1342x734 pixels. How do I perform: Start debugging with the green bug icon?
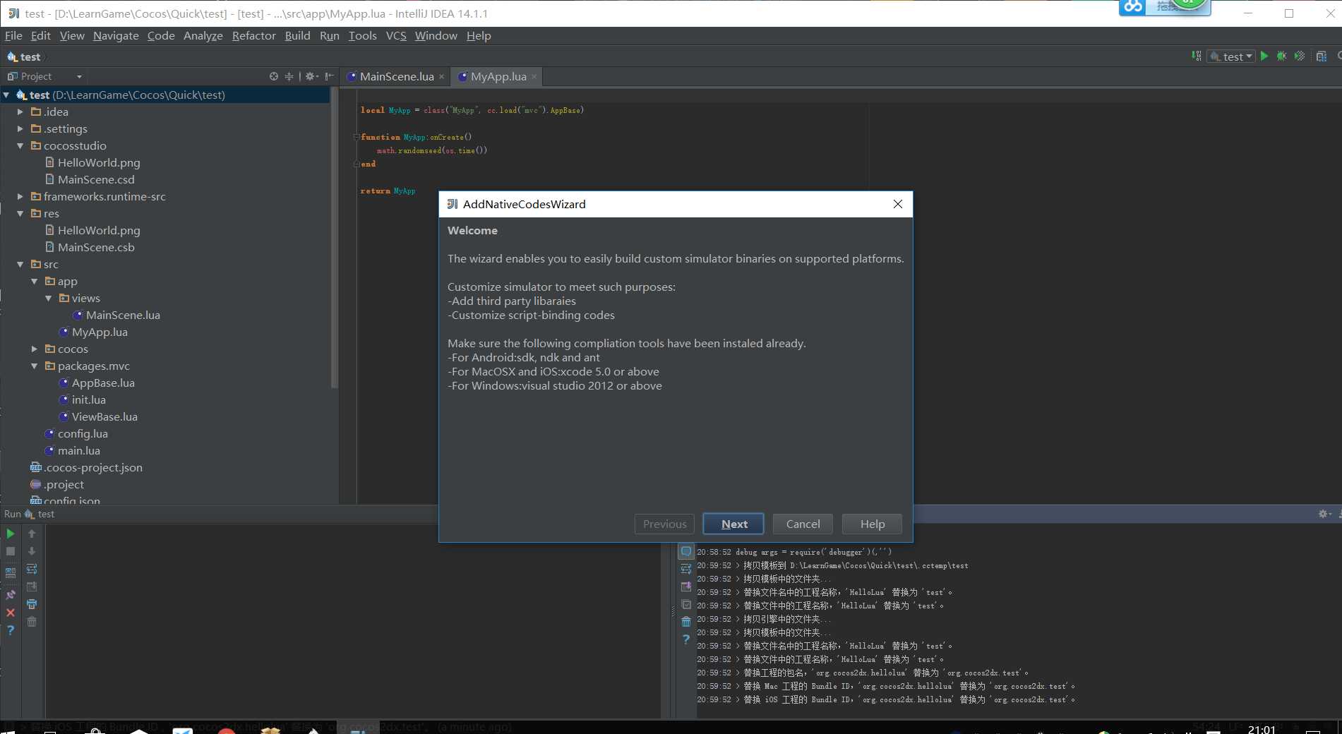coord(1282,56)
